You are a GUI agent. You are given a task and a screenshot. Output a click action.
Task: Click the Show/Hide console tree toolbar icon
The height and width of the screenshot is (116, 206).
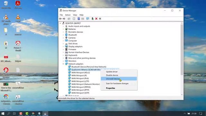point(69,19)
